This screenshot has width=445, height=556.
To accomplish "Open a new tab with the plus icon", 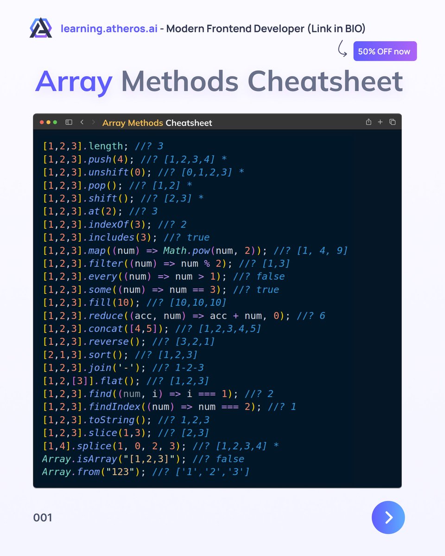I will click(x=380, y=122).
